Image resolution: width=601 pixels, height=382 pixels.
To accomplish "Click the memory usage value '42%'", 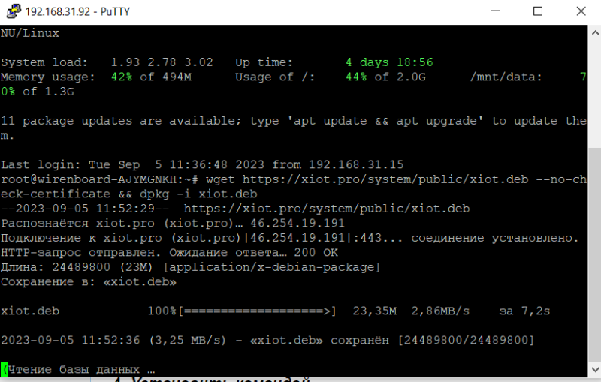I will point(122,77).
